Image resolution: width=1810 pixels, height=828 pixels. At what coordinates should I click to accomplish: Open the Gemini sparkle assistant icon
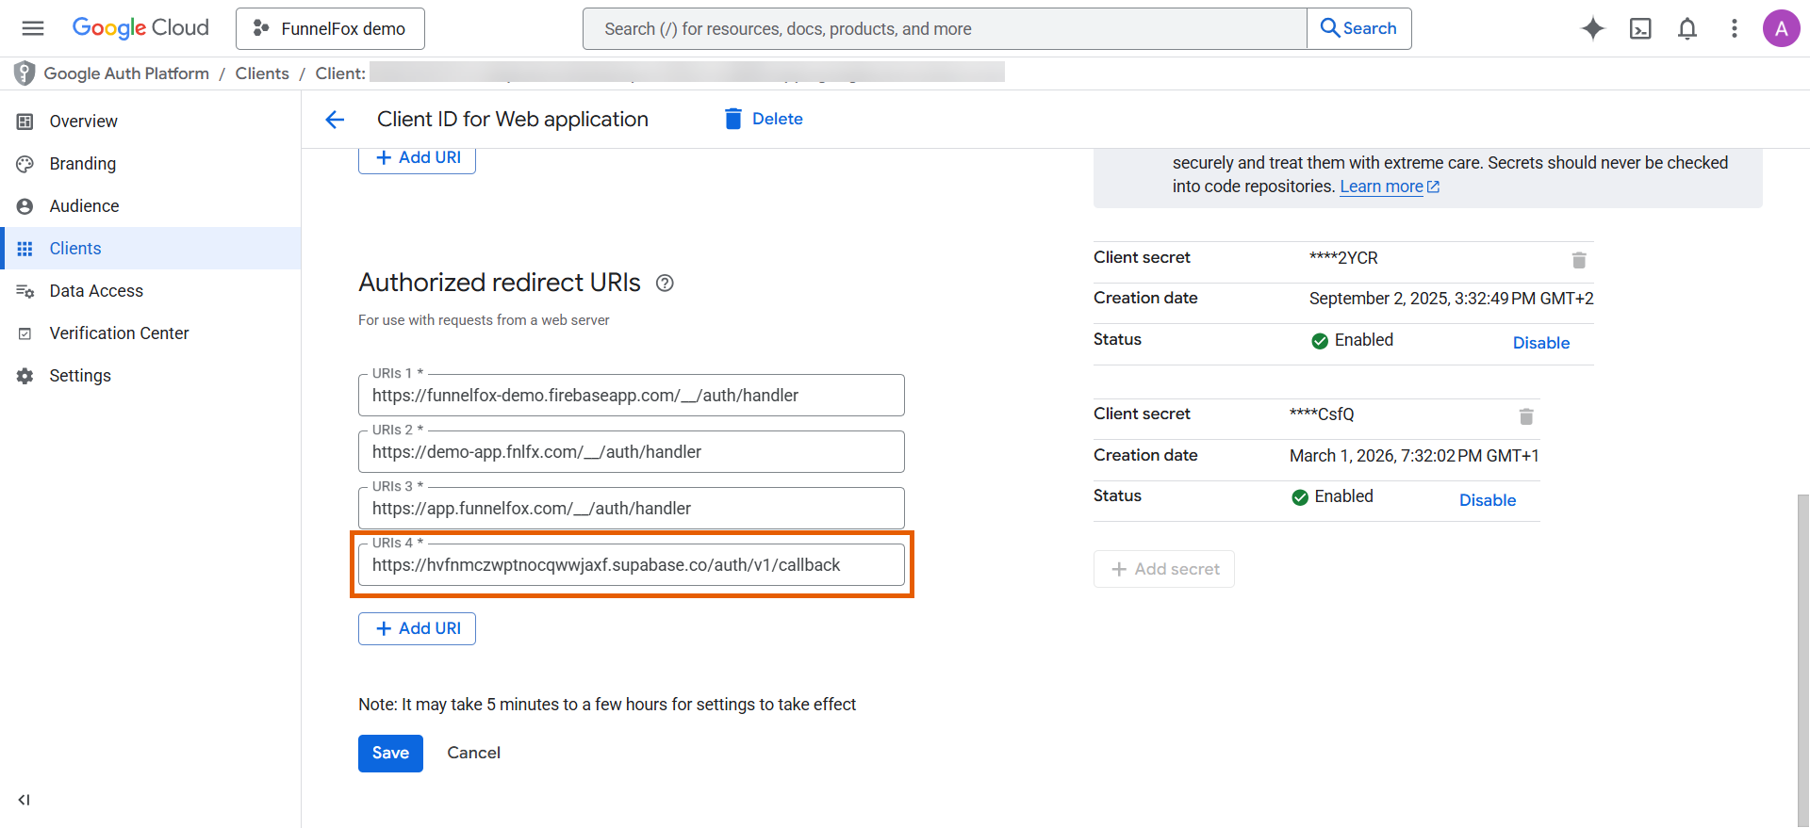coord(1593,28)
